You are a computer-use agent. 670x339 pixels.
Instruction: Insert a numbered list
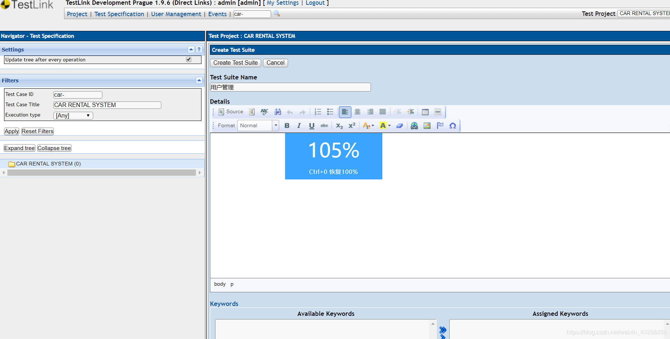point(318,112)
